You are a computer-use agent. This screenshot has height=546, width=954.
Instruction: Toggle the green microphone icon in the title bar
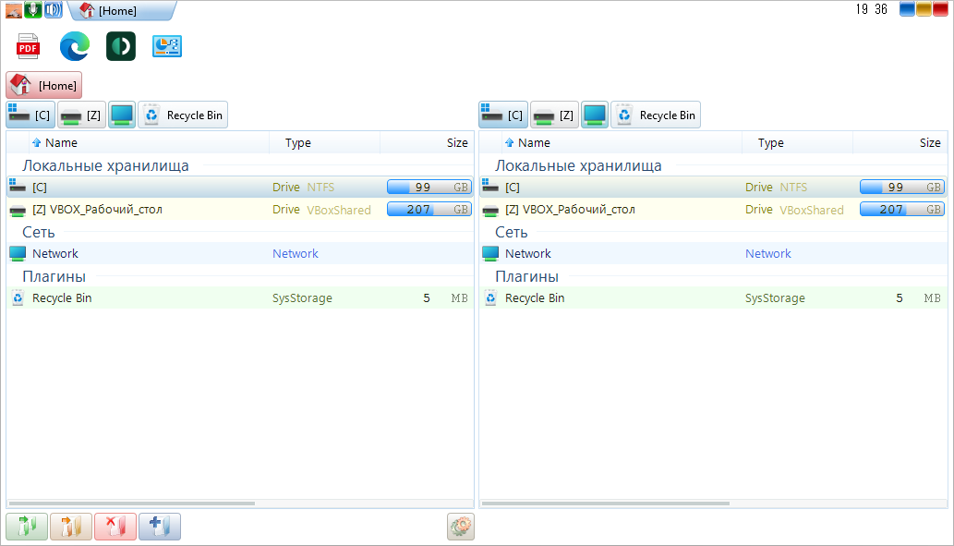pyautogui.click(x=33, y=10)
